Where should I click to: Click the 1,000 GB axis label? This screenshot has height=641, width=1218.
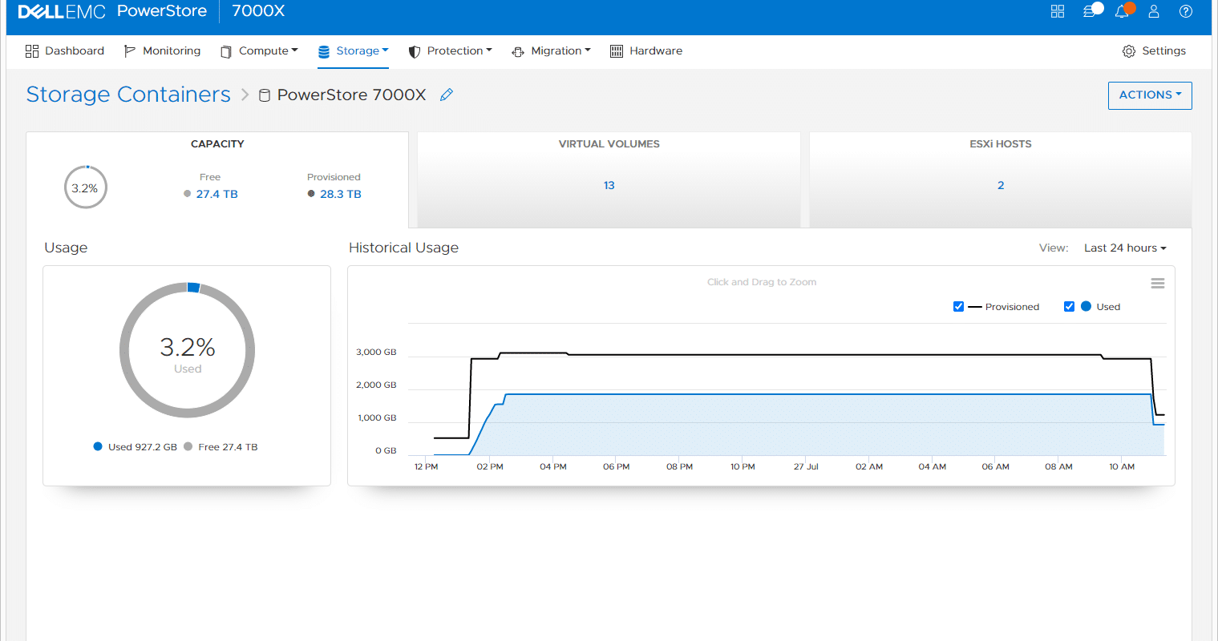pos(377,418)
